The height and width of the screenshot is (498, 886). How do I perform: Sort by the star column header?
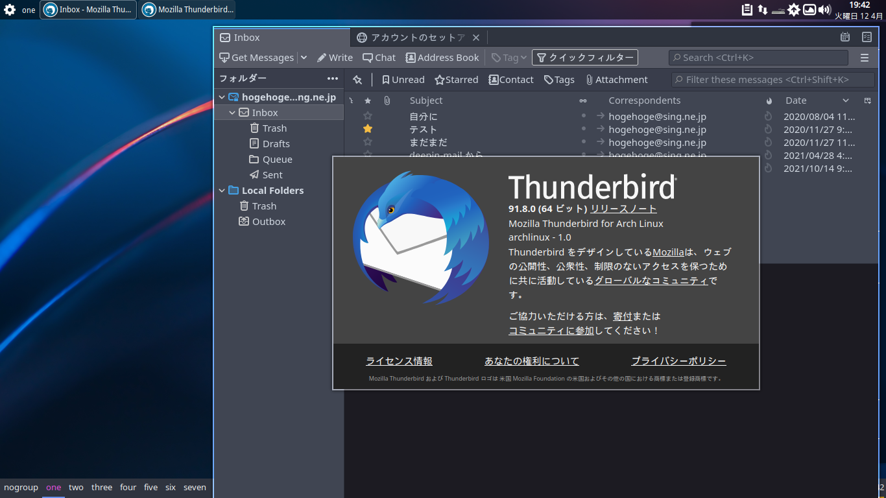click(x=368, y=101)
